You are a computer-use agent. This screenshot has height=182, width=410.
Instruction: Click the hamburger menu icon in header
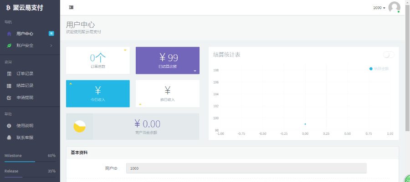tap(71, 8)
